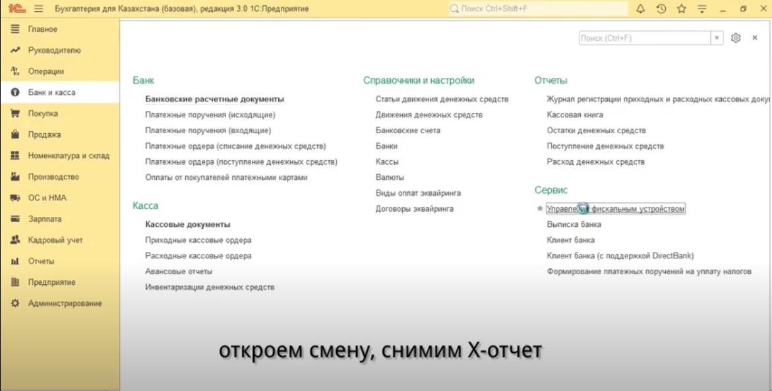Screen dimensions: 772x391
Task: Open the Банки directory
Action: click(x=386, y=146)
